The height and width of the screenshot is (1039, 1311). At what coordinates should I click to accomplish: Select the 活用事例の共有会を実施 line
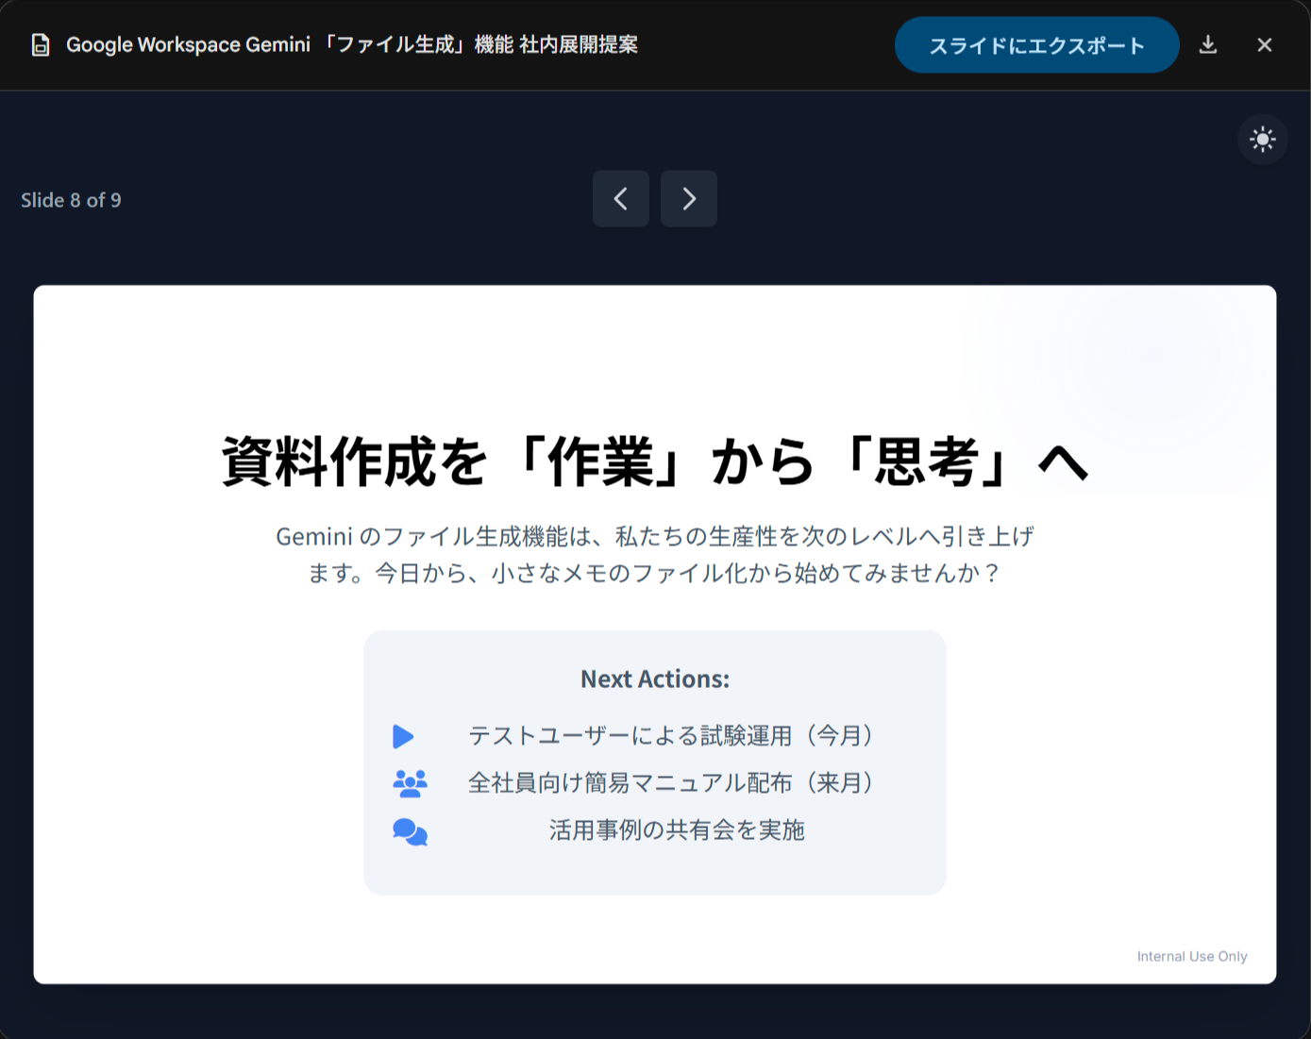(677, 830)
